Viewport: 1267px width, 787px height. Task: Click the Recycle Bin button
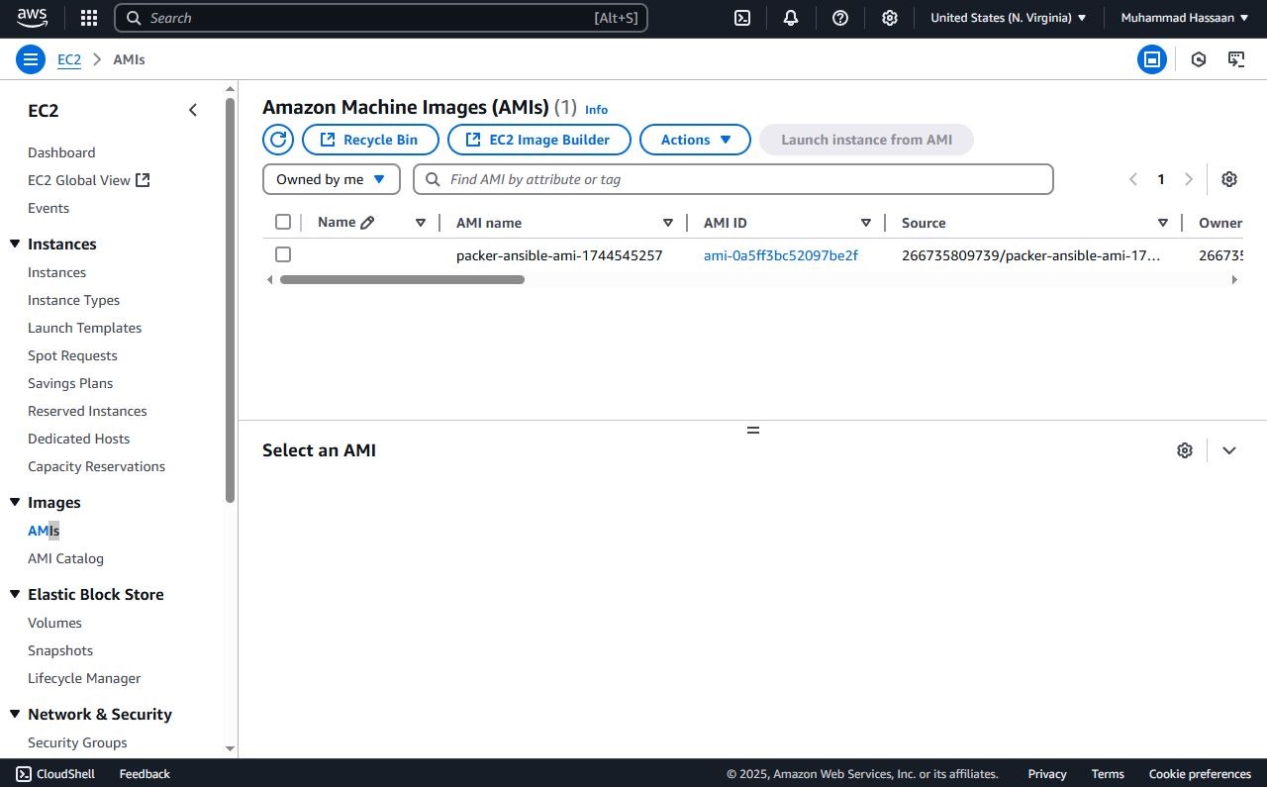point(370,140)
